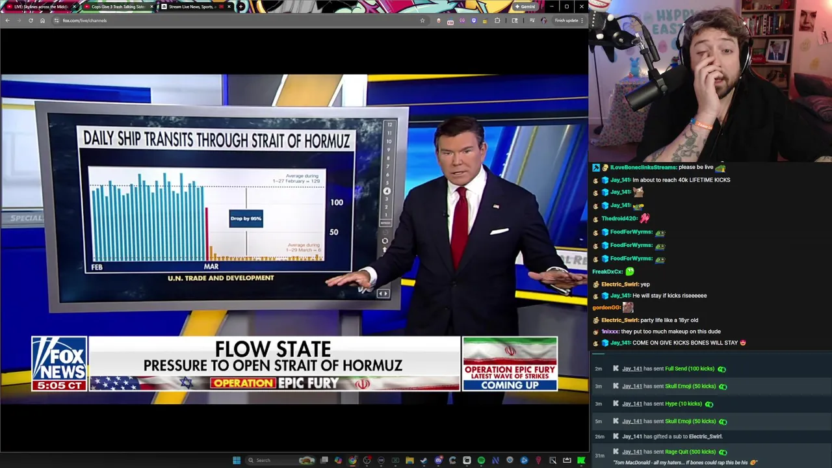Open a new browser tab with plus
Image resolution: width=832 pixels, height=468 pixels.
pyautogui.click(x=241, y=6)
